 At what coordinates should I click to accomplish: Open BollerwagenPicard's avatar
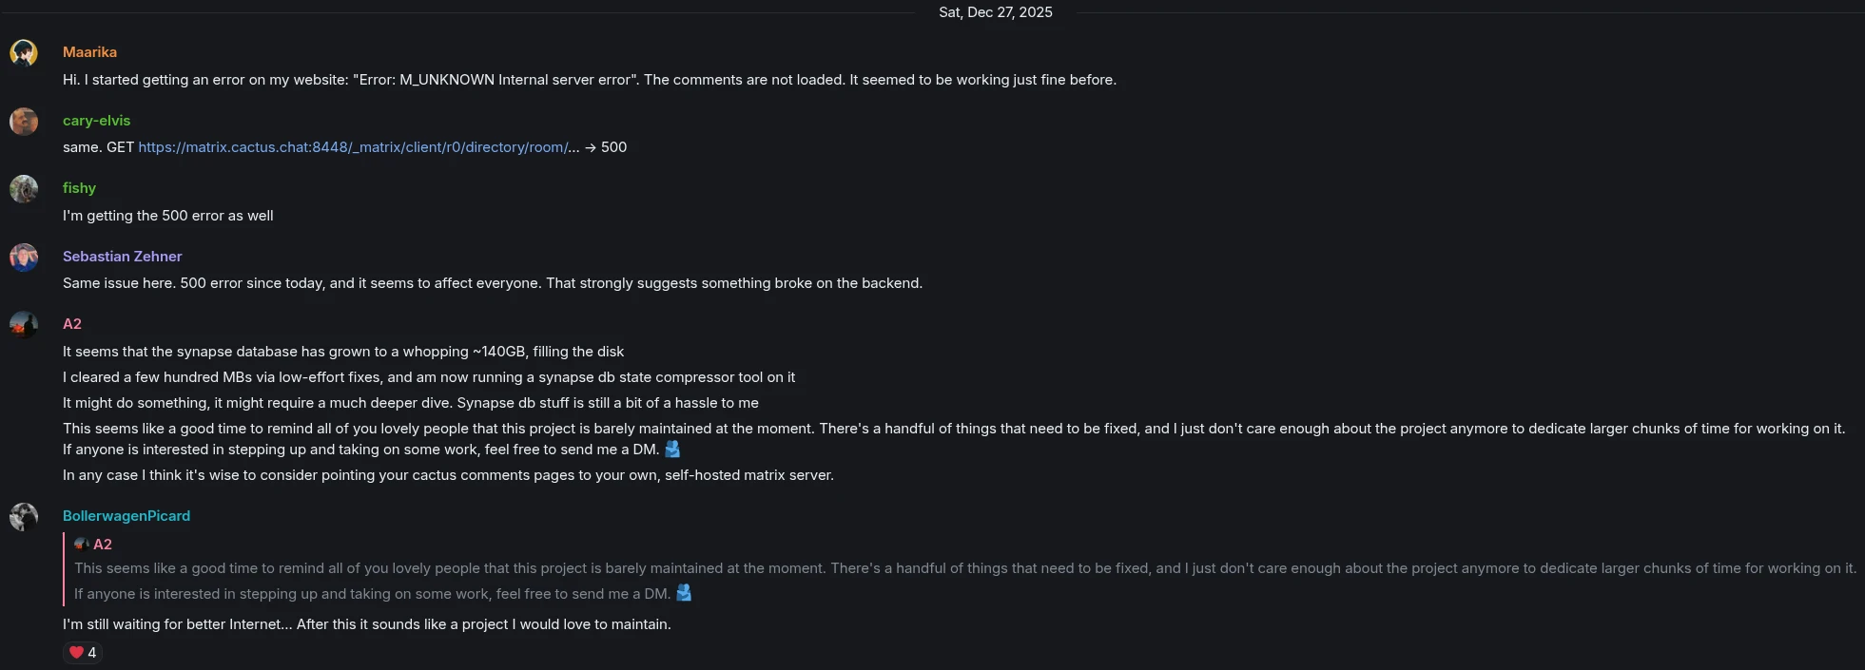(23, 517)
